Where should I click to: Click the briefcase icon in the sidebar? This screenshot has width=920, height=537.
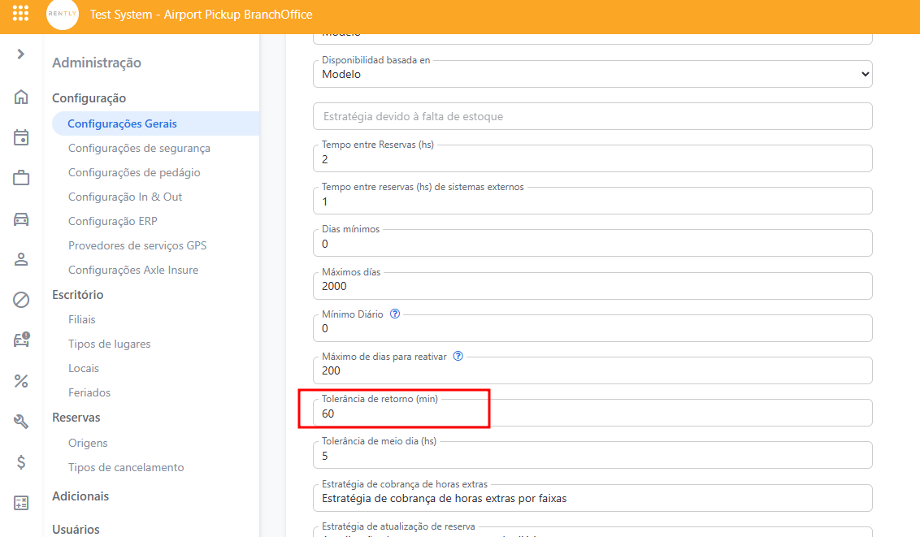[21, 178]
